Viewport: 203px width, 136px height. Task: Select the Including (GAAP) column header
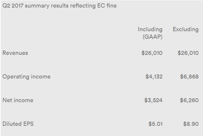click(x=150, y=33)
